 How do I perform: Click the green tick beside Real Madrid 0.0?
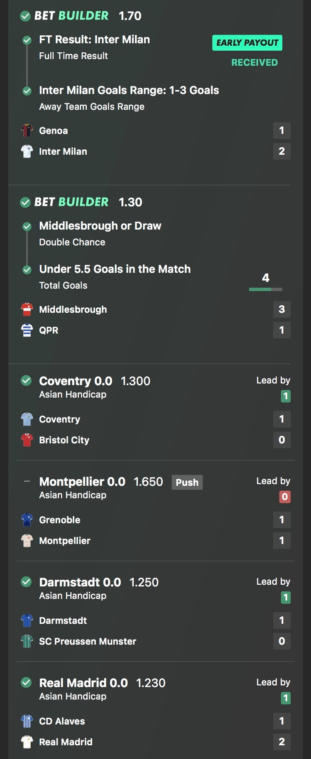pyautogui.click(x=27, y=682)
